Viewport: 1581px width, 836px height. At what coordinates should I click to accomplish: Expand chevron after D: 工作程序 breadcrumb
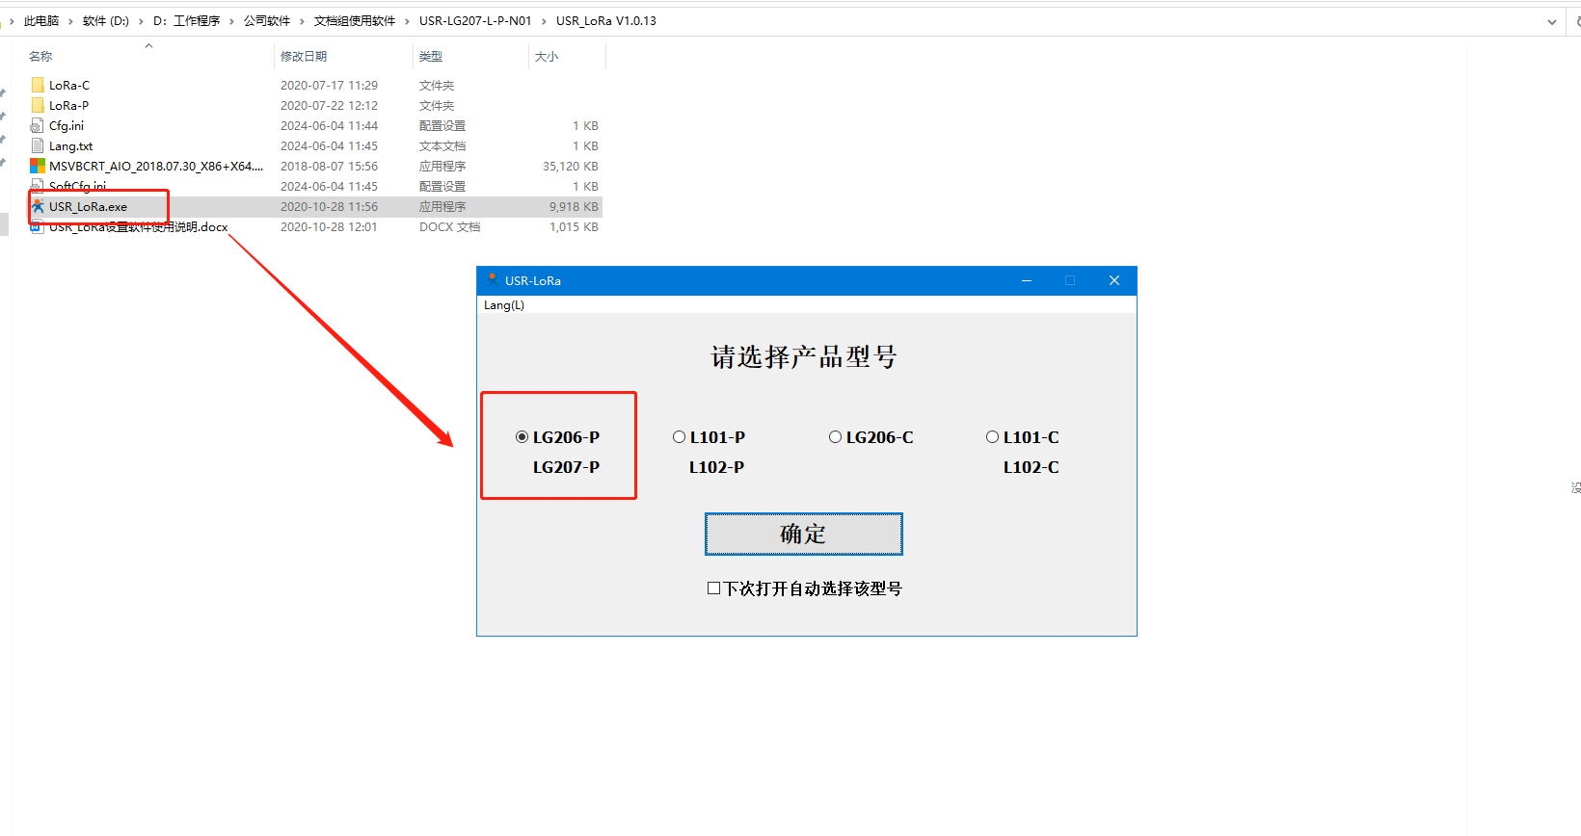[x=231, y=21]
